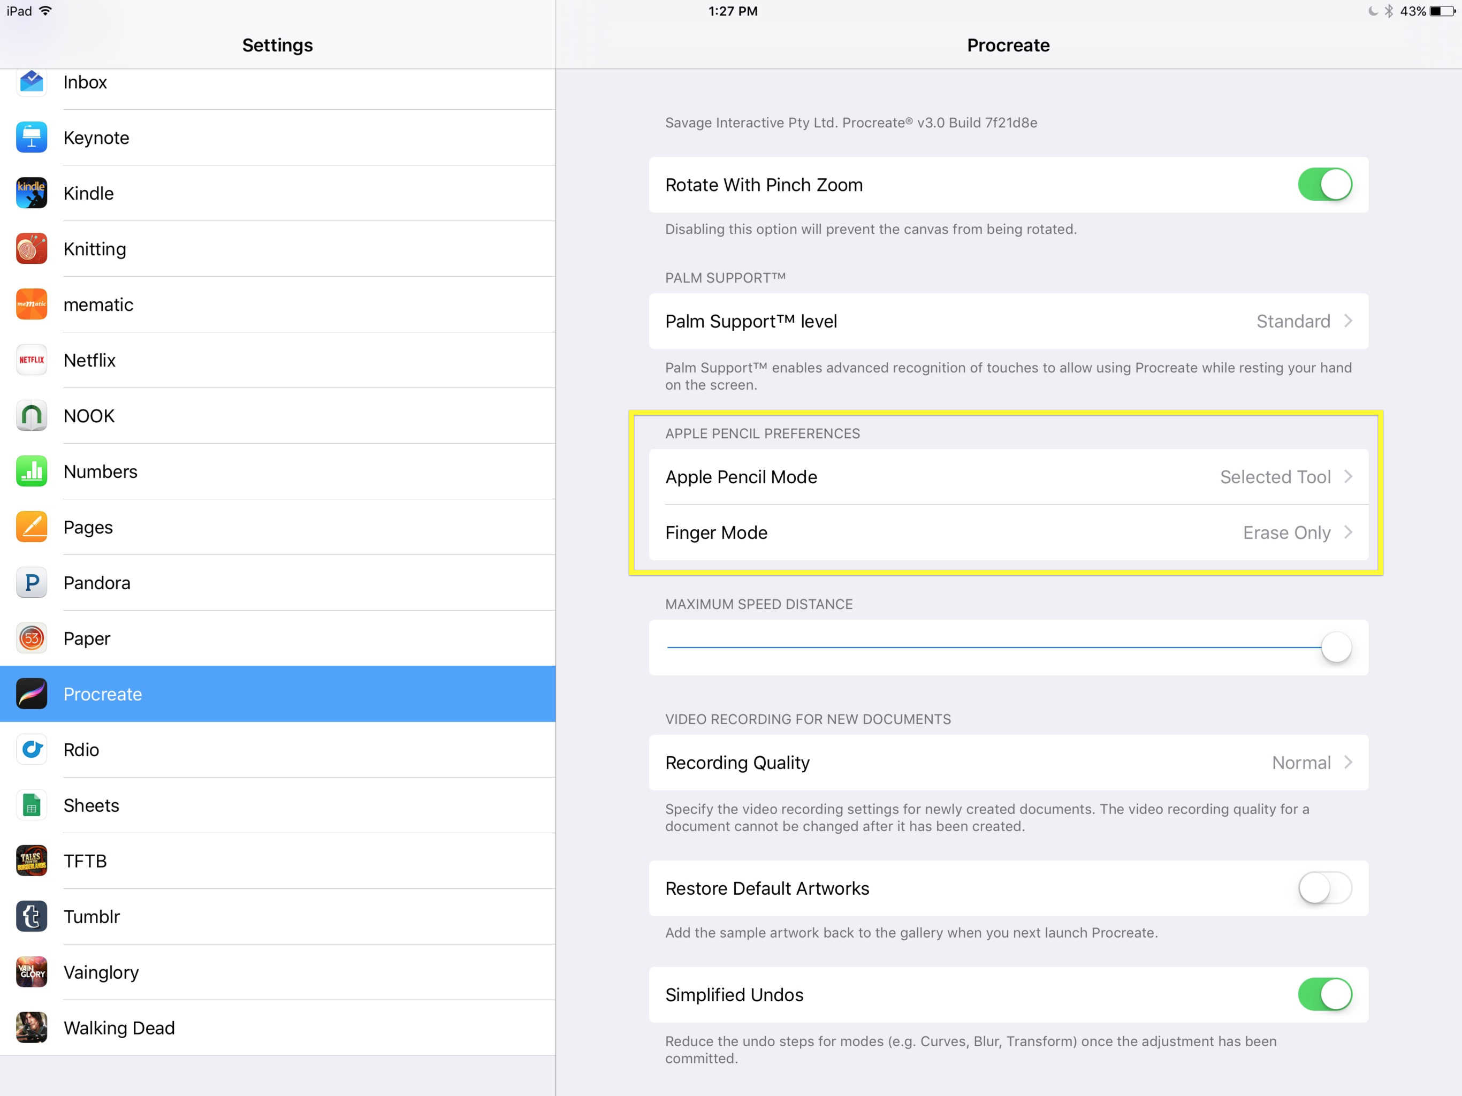
Task: Tap the Netflix app icon
Action: pyautogui.click(x=31, y=360)
